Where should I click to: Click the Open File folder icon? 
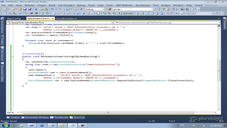pos(20,9)
